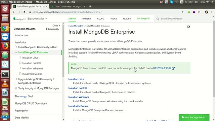Close the Install MongoDB Enterprise browser tab
Screen dimensions: 215x121
[x=47, y=6]
